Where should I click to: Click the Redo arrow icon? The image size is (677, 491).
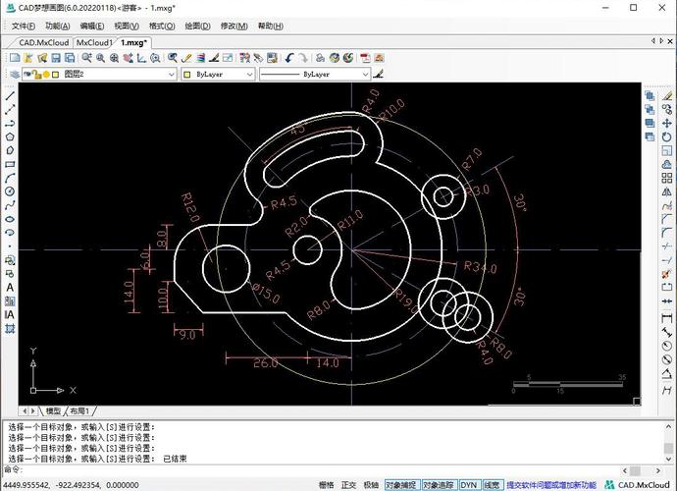pos(303,58)
